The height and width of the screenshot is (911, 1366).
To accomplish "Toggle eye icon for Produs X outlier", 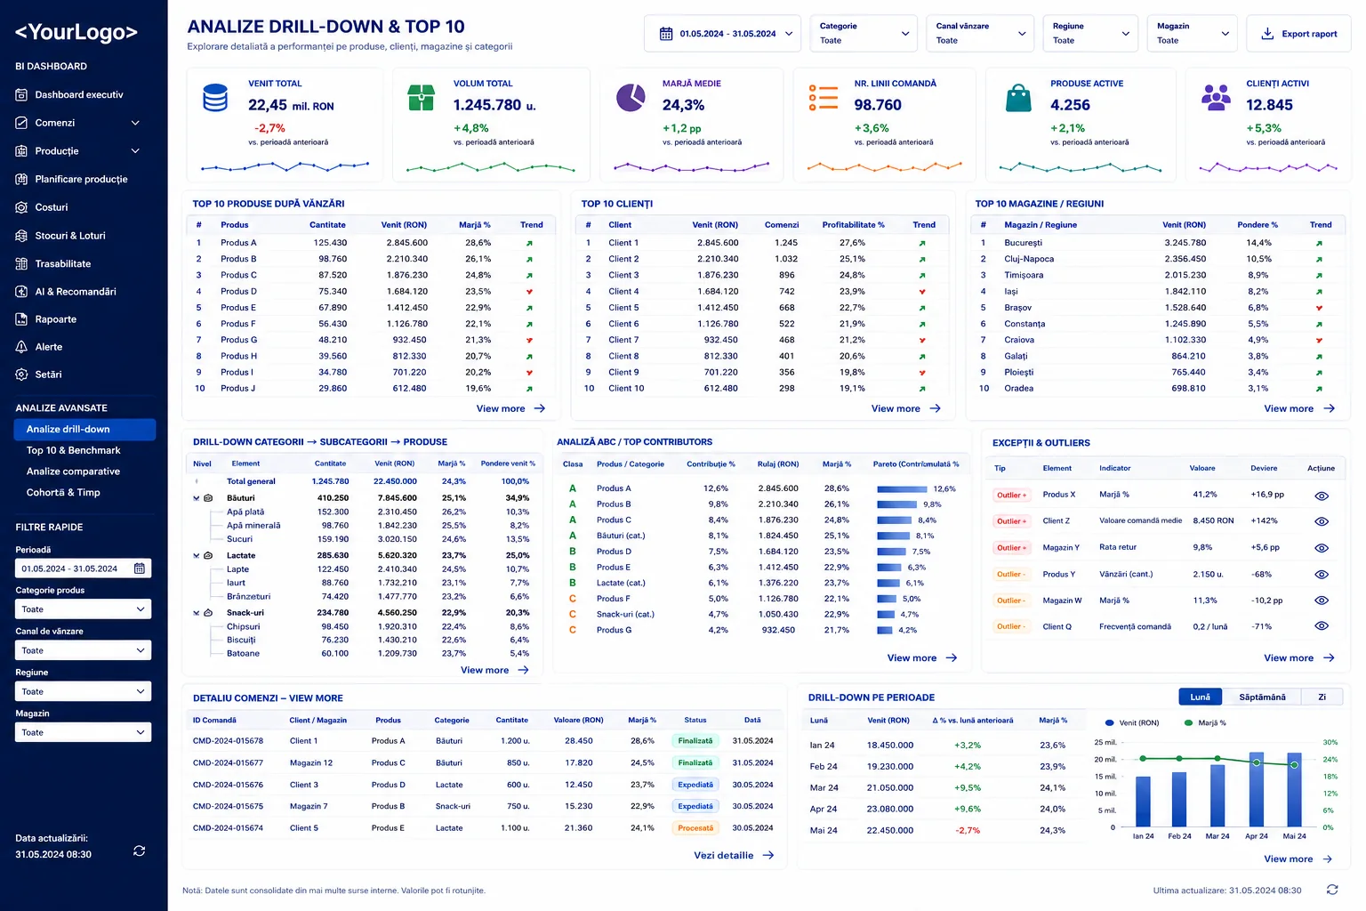I will click(1322, 496).
